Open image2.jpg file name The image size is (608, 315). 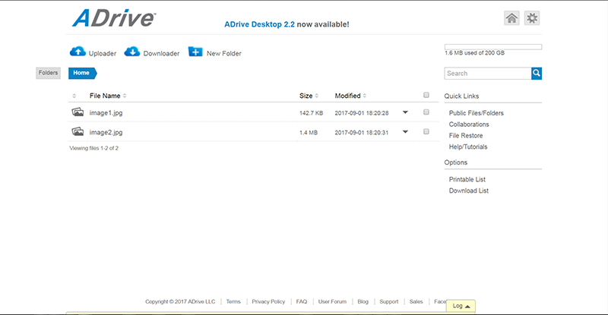pyautogui.click(x=106, y=132)
